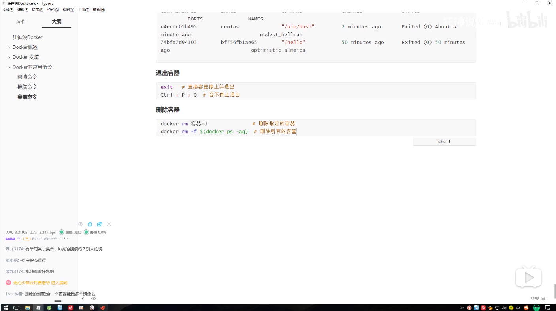Expand the Docker 安装 outline item
The width and height of the screenshot is (556, 311).
(x=9, y=57)
